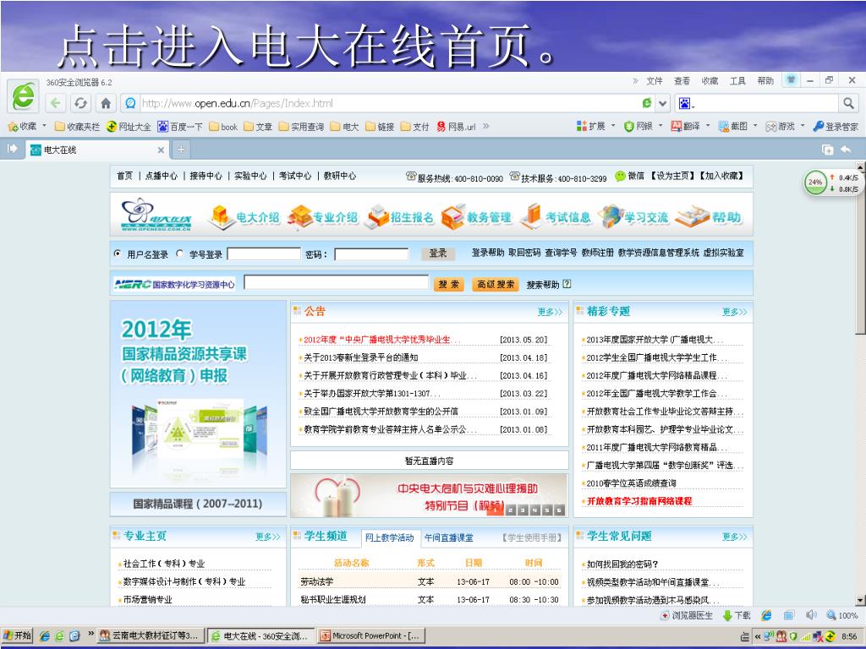Open 点播中心 top navigation link
The width and height of the screenshot is (866, 649).
[162, 176]
